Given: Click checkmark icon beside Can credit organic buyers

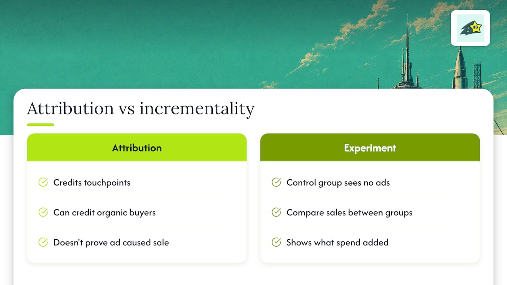Looking at the screenshot, I should click(43, 213).
